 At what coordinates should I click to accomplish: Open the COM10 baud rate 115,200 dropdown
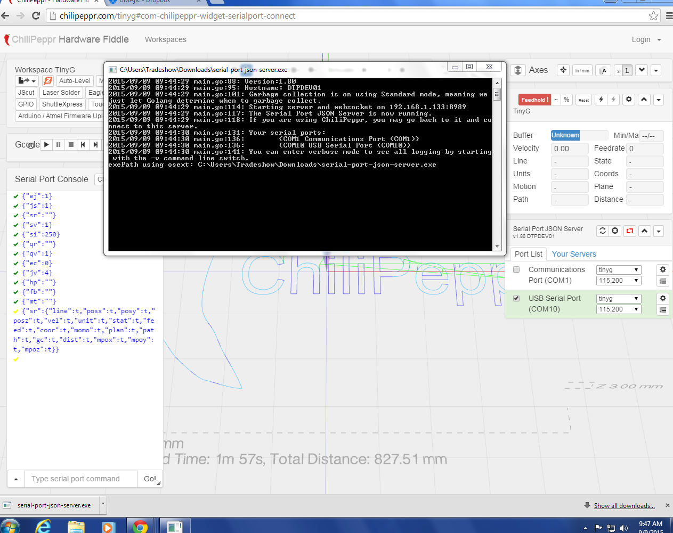618,309
